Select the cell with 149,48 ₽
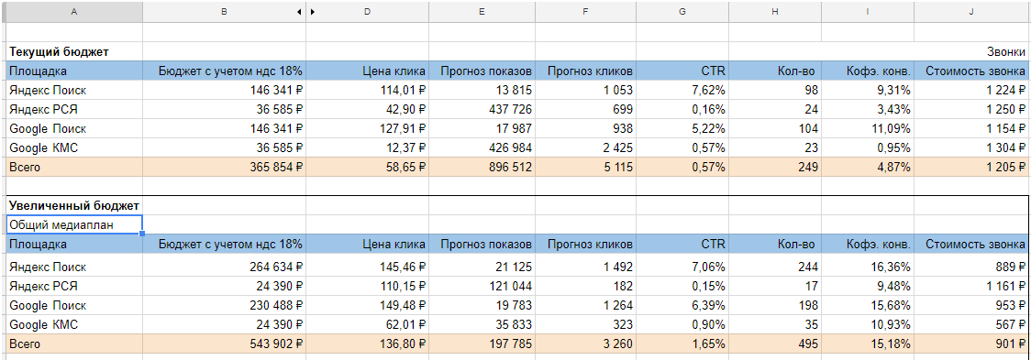The height and width of the screenshot is (360, 1031). [368, 306]
